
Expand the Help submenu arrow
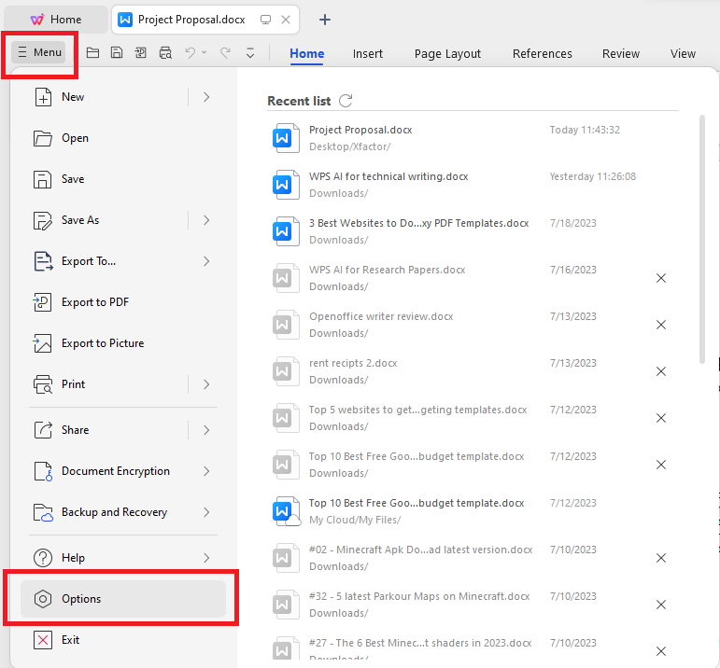pos(206,558)
